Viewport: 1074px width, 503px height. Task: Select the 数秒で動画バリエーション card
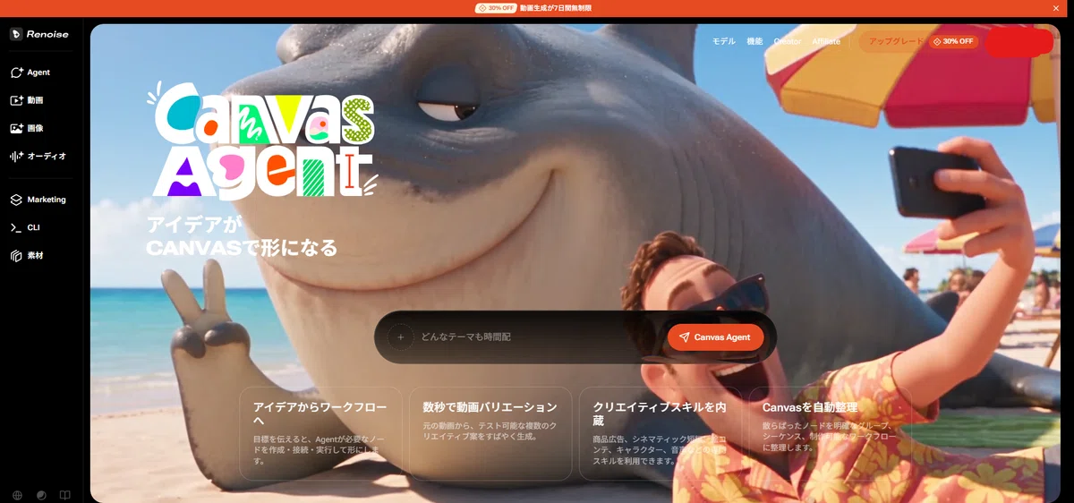pyautogui.click(x=490, y=433)
